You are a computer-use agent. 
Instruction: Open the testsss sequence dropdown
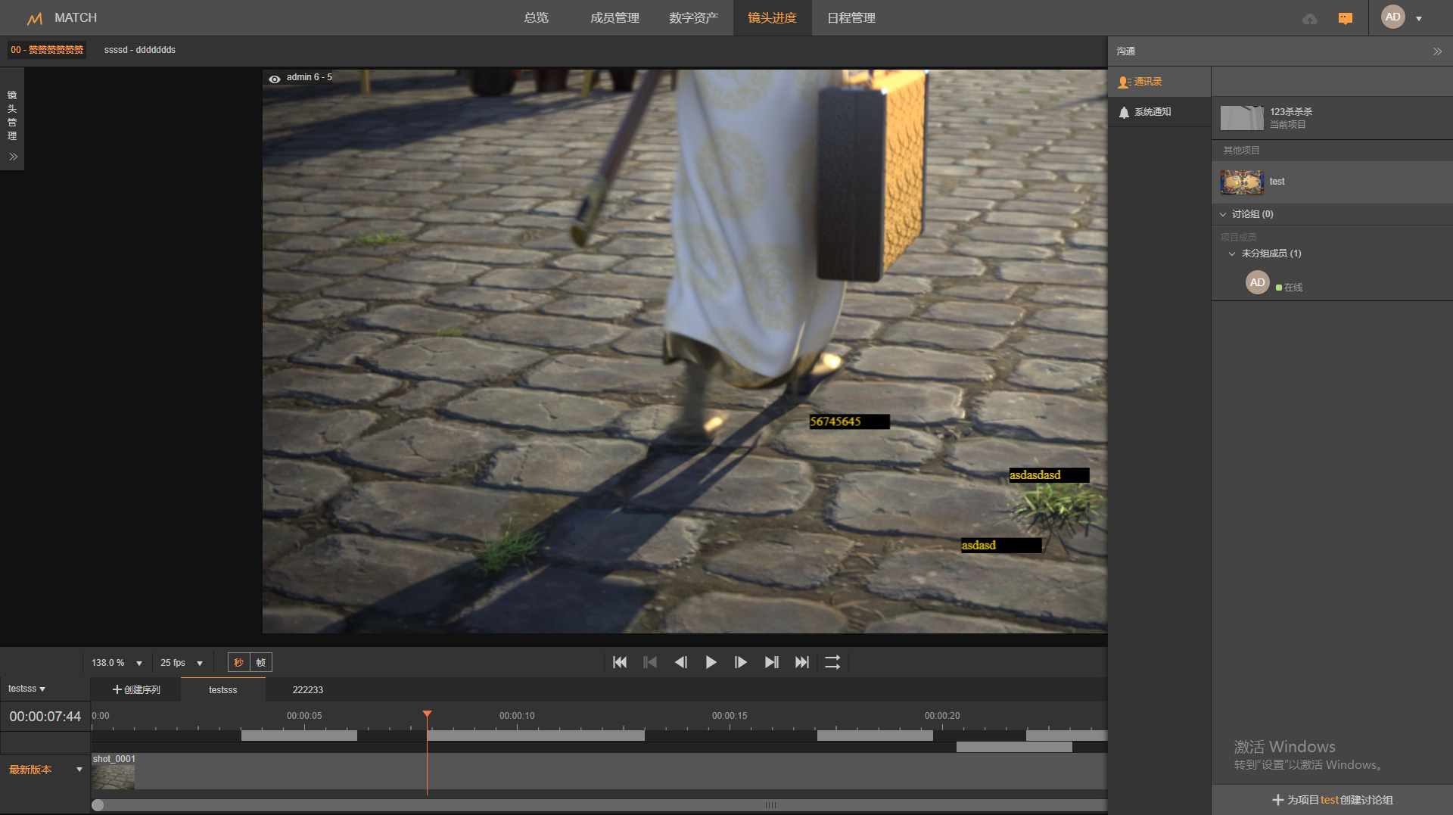point(27,689)
